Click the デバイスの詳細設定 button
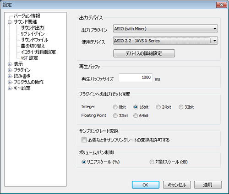Viewport: 229px width, 194px height. [x=144, y=53]
